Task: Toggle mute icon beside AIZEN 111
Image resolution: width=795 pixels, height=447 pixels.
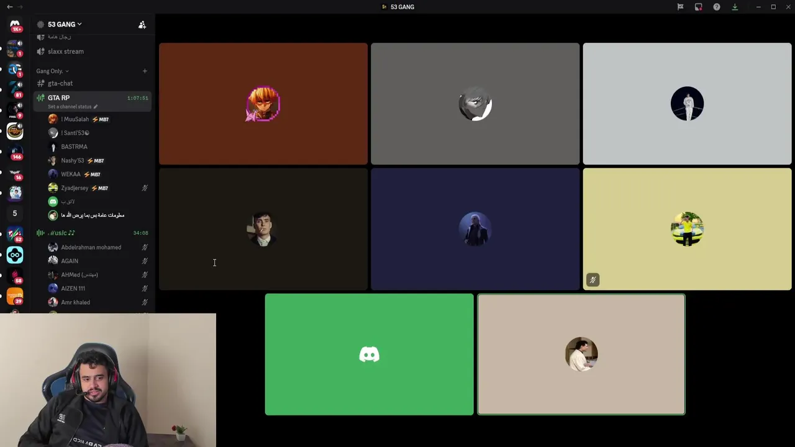Action: click(x=145, y=288)
